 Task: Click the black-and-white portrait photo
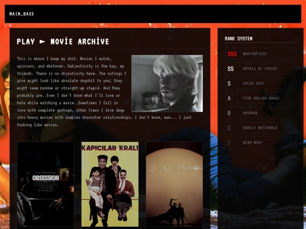point(167,83)
